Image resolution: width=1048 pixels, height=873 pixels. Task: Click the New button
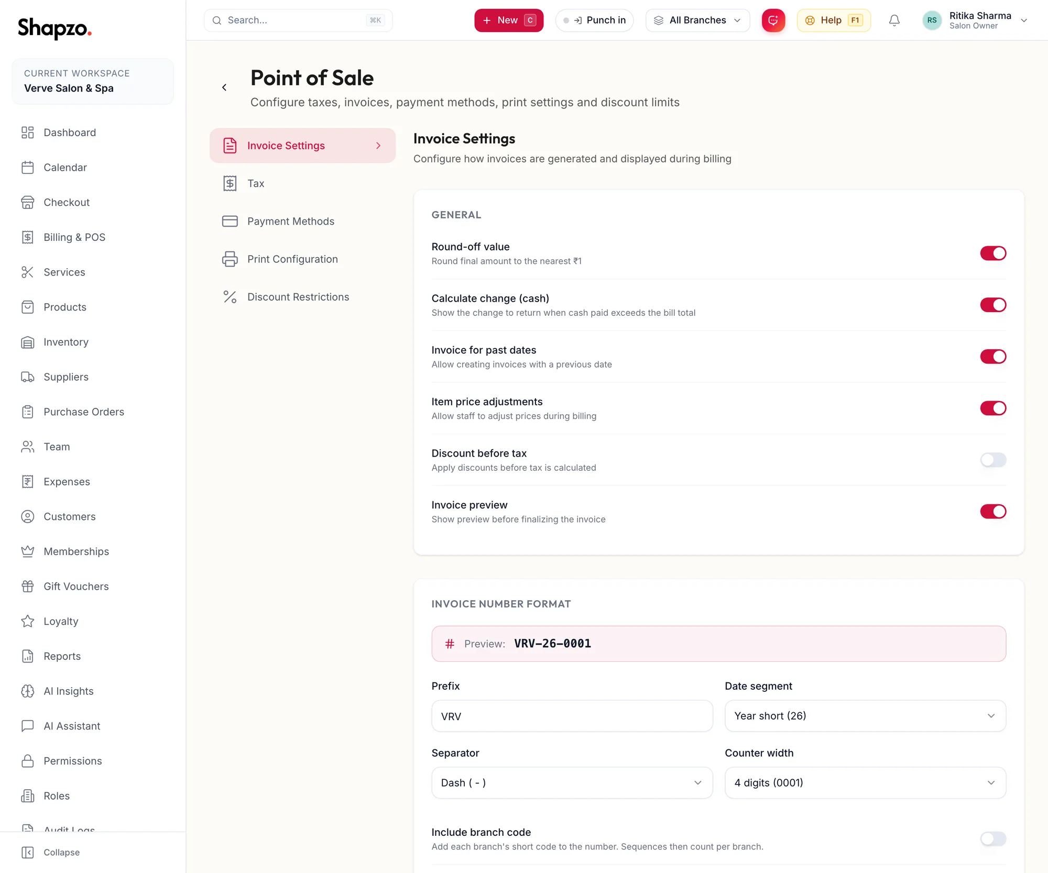click(x=509, y=20)
